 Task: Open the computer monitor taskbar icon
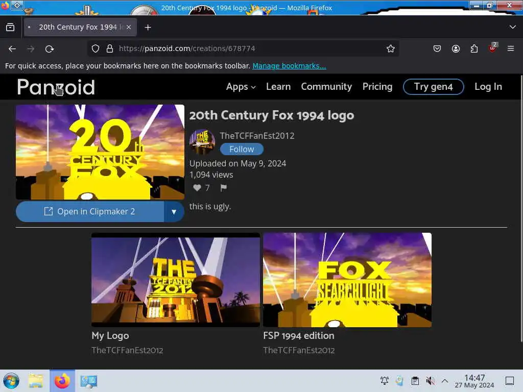pos(89,381)
